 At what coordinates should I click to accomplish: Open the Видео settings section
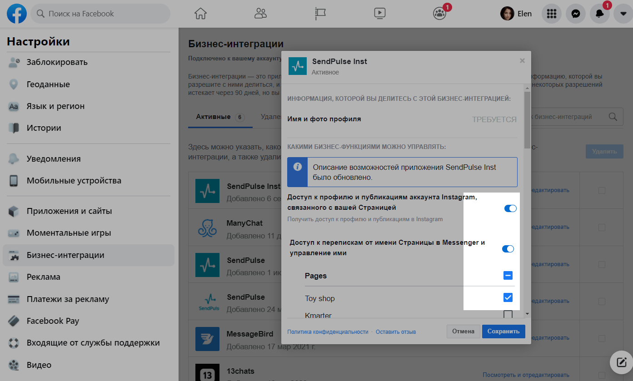pyautogui.click(x=89, y=365)
